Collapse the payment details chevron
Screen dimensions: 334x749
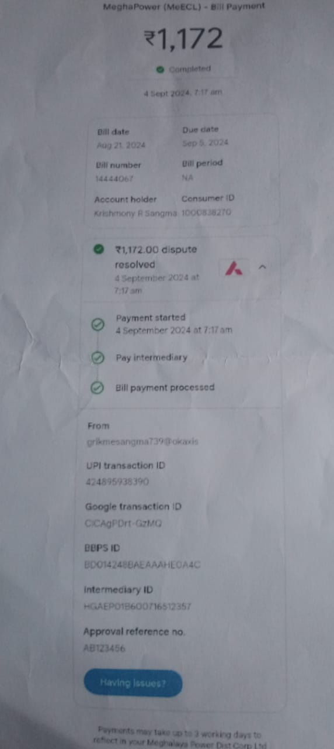tap(262, 267)
